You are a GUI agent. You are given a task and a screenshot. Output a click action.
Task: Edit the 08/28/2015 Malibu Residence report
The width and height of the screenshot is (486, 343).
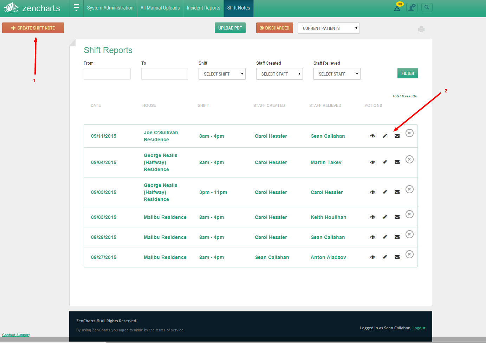pyautogui.click(x=385, y=237)
